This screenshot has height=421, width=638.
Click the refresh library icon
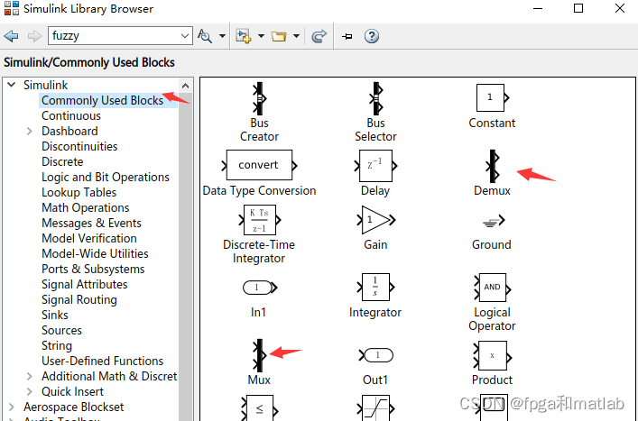[319, 36]
